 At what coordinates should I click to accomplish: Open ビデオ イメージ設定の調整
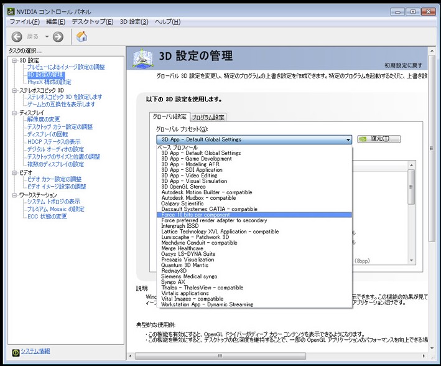click(x=57, y=186)
